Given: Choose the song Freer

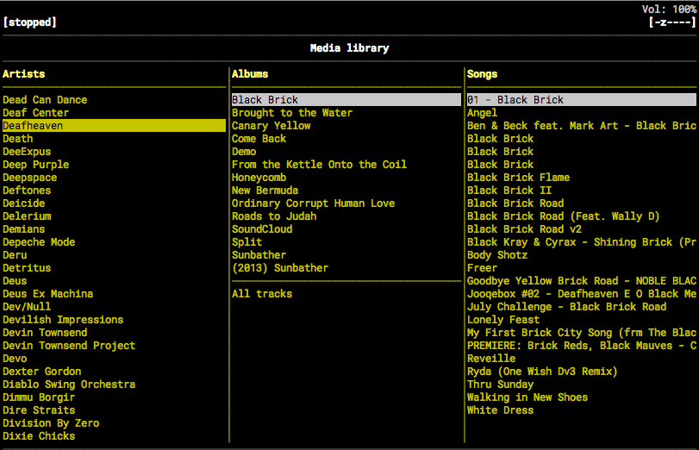Looking at the screenshot, I should [x=482, y=268].
